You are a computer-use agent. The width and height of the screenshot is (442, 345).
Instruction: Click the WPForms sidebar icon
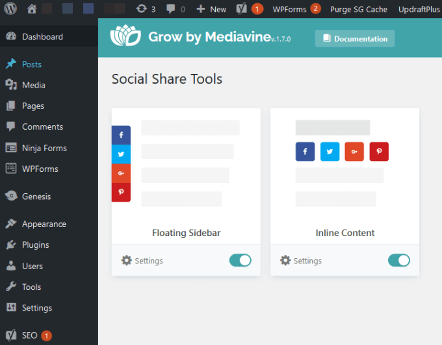11,169
